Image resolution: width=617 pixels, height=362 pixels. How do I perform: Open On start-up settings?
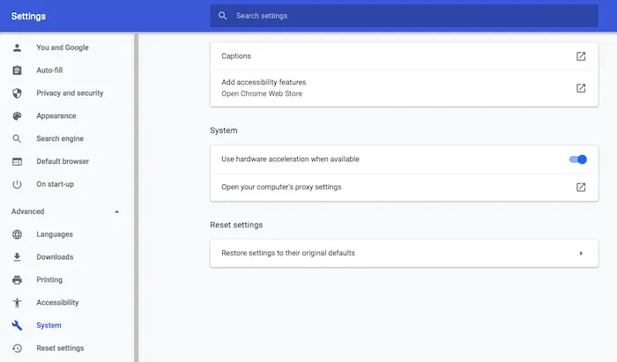pos(55,184)
